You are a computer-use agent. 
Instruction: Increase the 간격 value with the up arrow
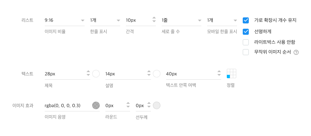pos(154,18)
